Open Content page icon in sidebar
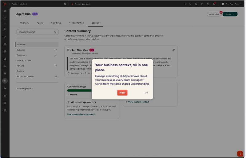 coord(5,44)
